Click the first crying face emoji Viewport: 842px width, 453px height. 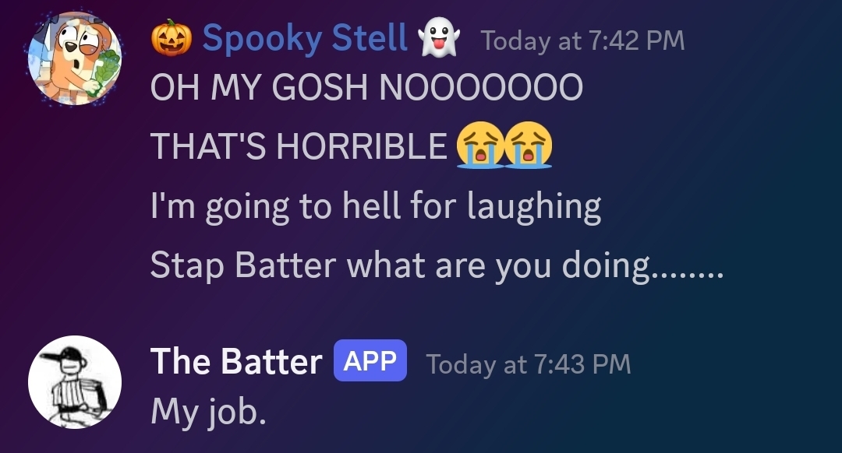[479, 146]
